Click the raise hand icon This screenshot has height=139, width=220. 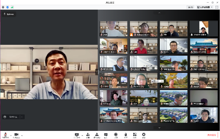click(126, 134)
